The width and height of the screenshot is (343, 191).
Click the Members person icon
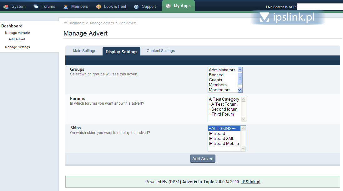[66, 7]
